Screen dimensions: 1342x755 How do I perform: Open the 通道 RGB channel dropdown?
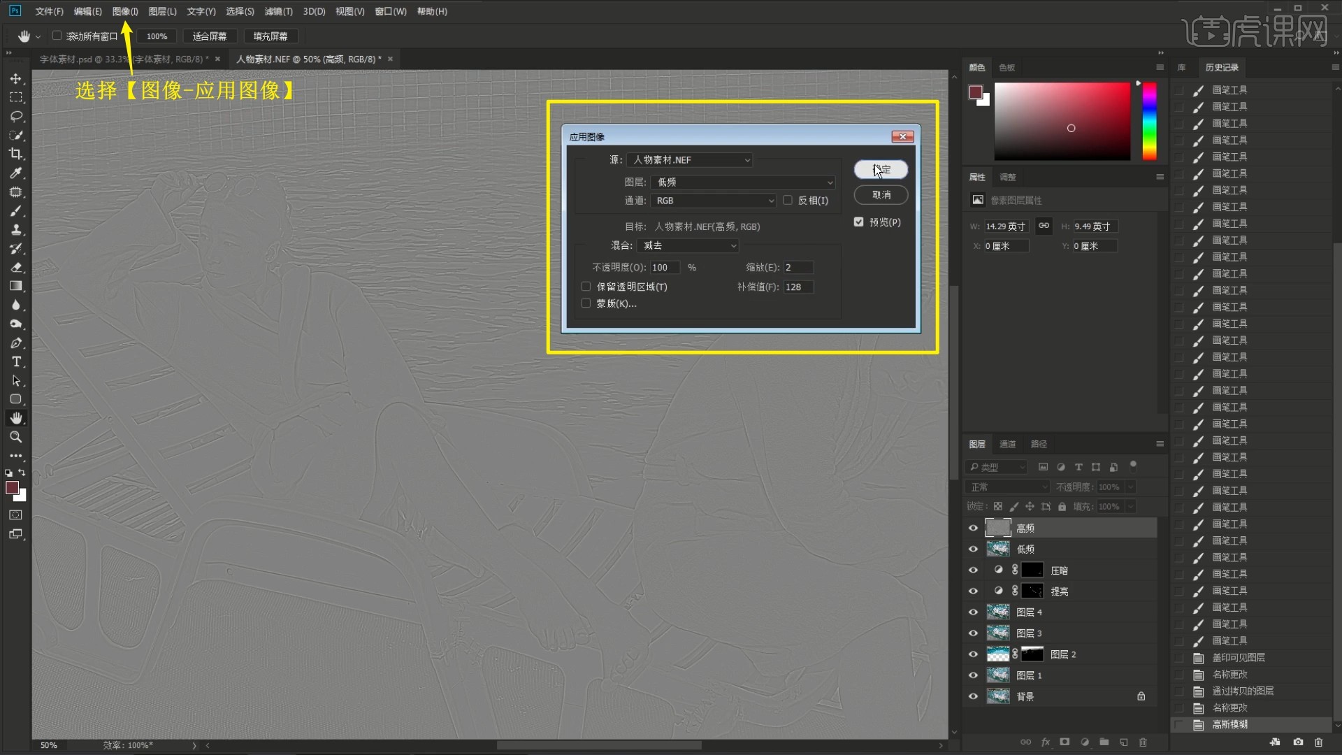coord(714,201)
